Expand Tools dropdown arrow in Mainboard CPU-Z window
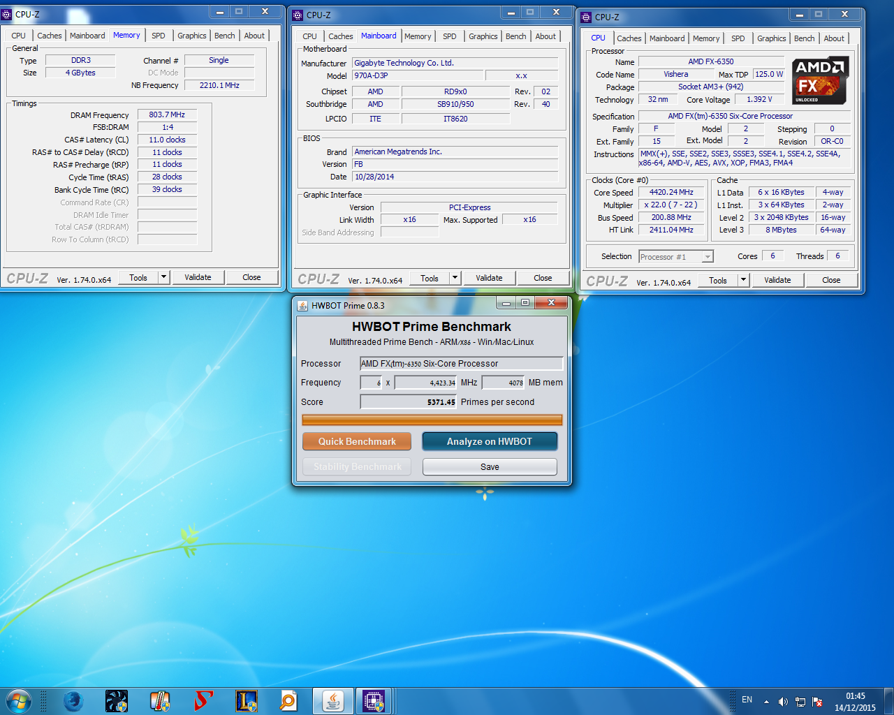894x715 pixels. [455, 278]
